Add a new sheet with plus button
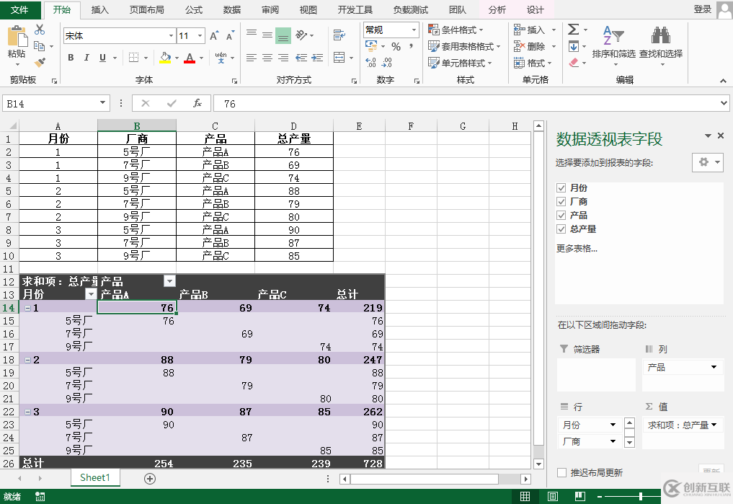Viewport: 733px width, 504px height. click(150, 478)
